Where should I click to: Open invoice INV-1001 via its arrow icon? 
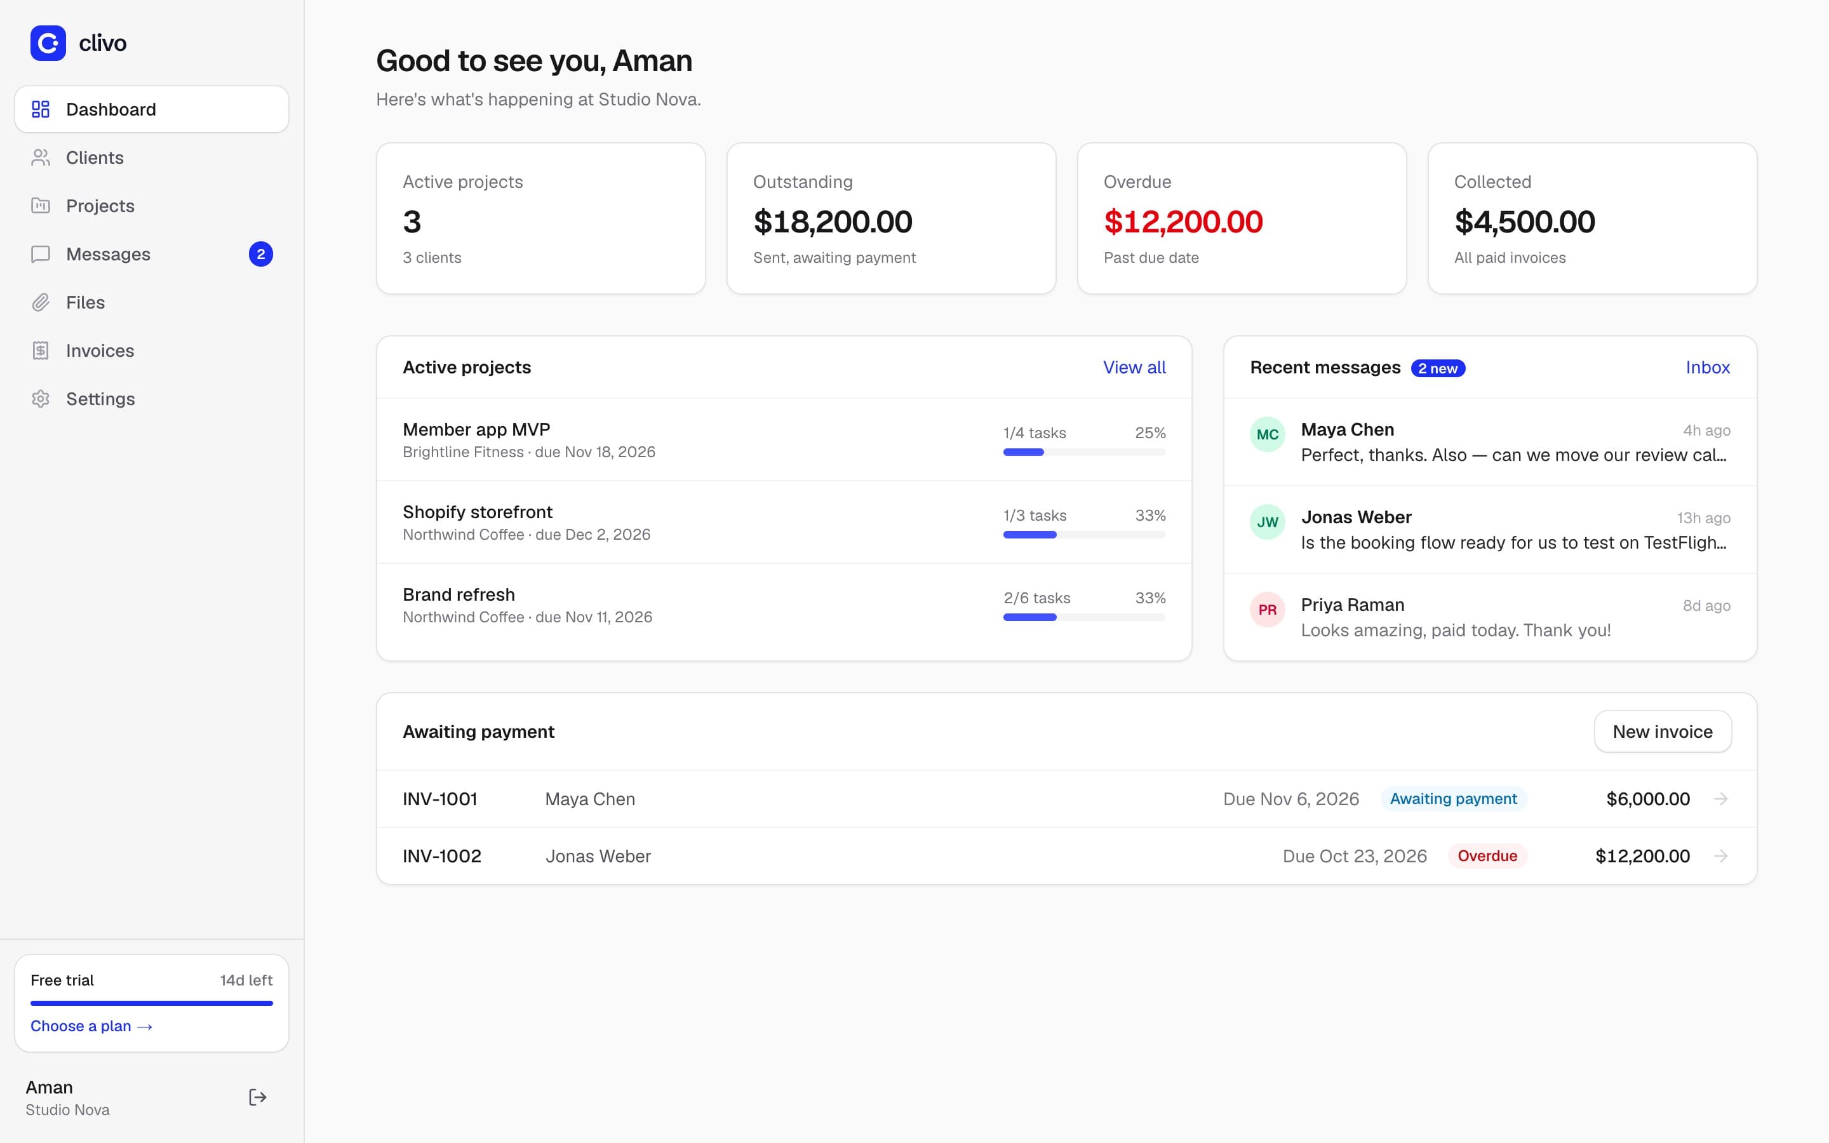[x=1721, y=799]
